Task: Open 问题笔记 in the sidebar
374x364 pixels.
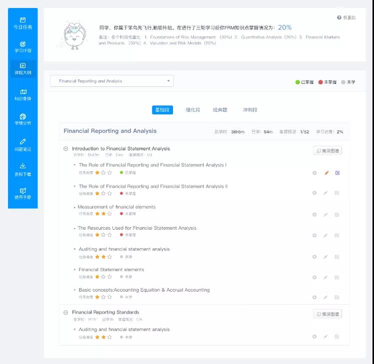Action: click(x=22, y=145)
